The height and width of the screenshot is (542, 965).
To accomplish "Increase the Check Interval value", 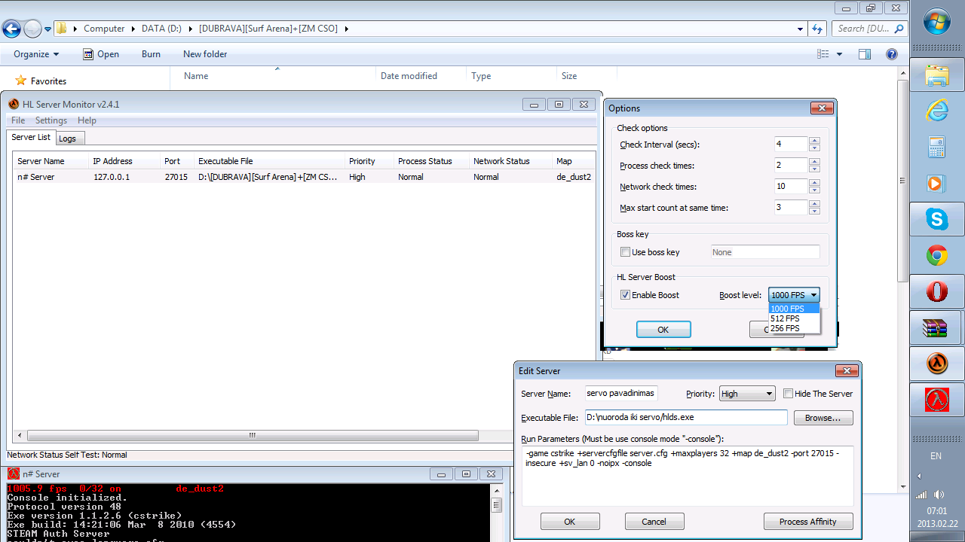I will coord(814,141).
